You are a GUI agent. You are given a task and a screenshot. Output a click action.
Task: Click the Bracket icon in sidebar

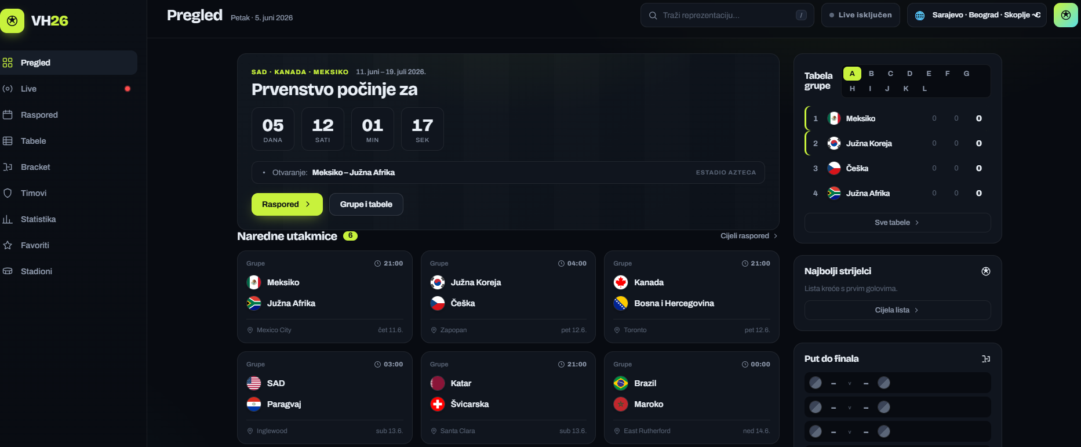pos(8,167)
